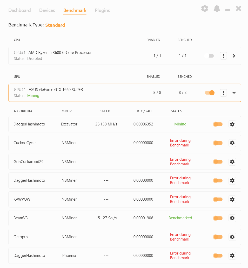Viewport: 248px width, 268px height.
Task: Toggle off the CuckooCycle algorithm
Action: 218,143
